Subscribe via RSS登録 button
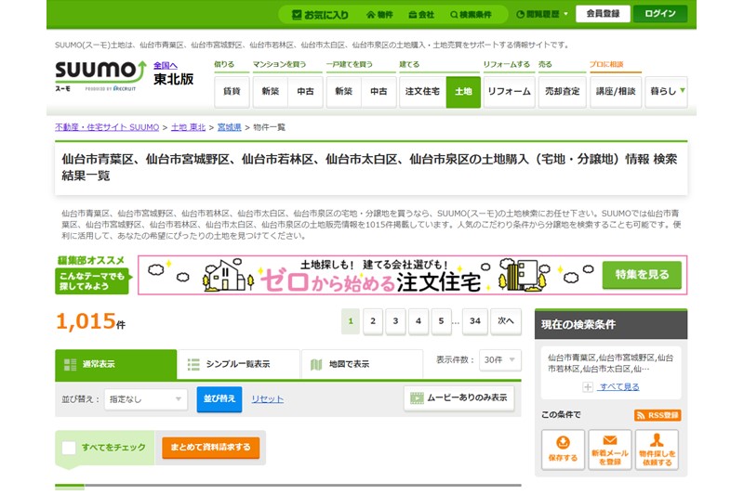The height and width of the screenshot is (495, 744). click(657, 415)
